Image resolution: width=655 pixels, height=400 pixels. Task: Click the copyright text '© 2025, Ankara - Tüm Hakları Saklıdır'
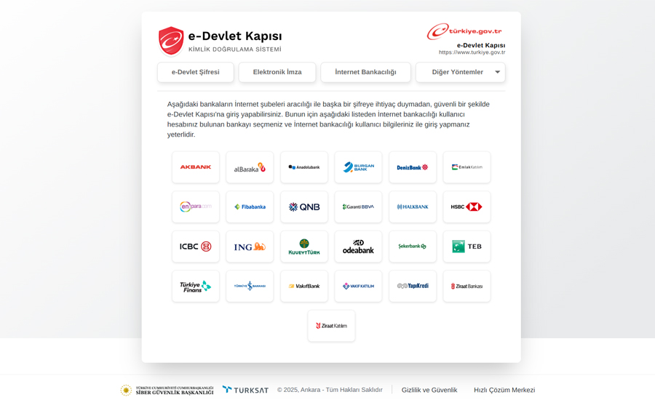coord(330,390)
